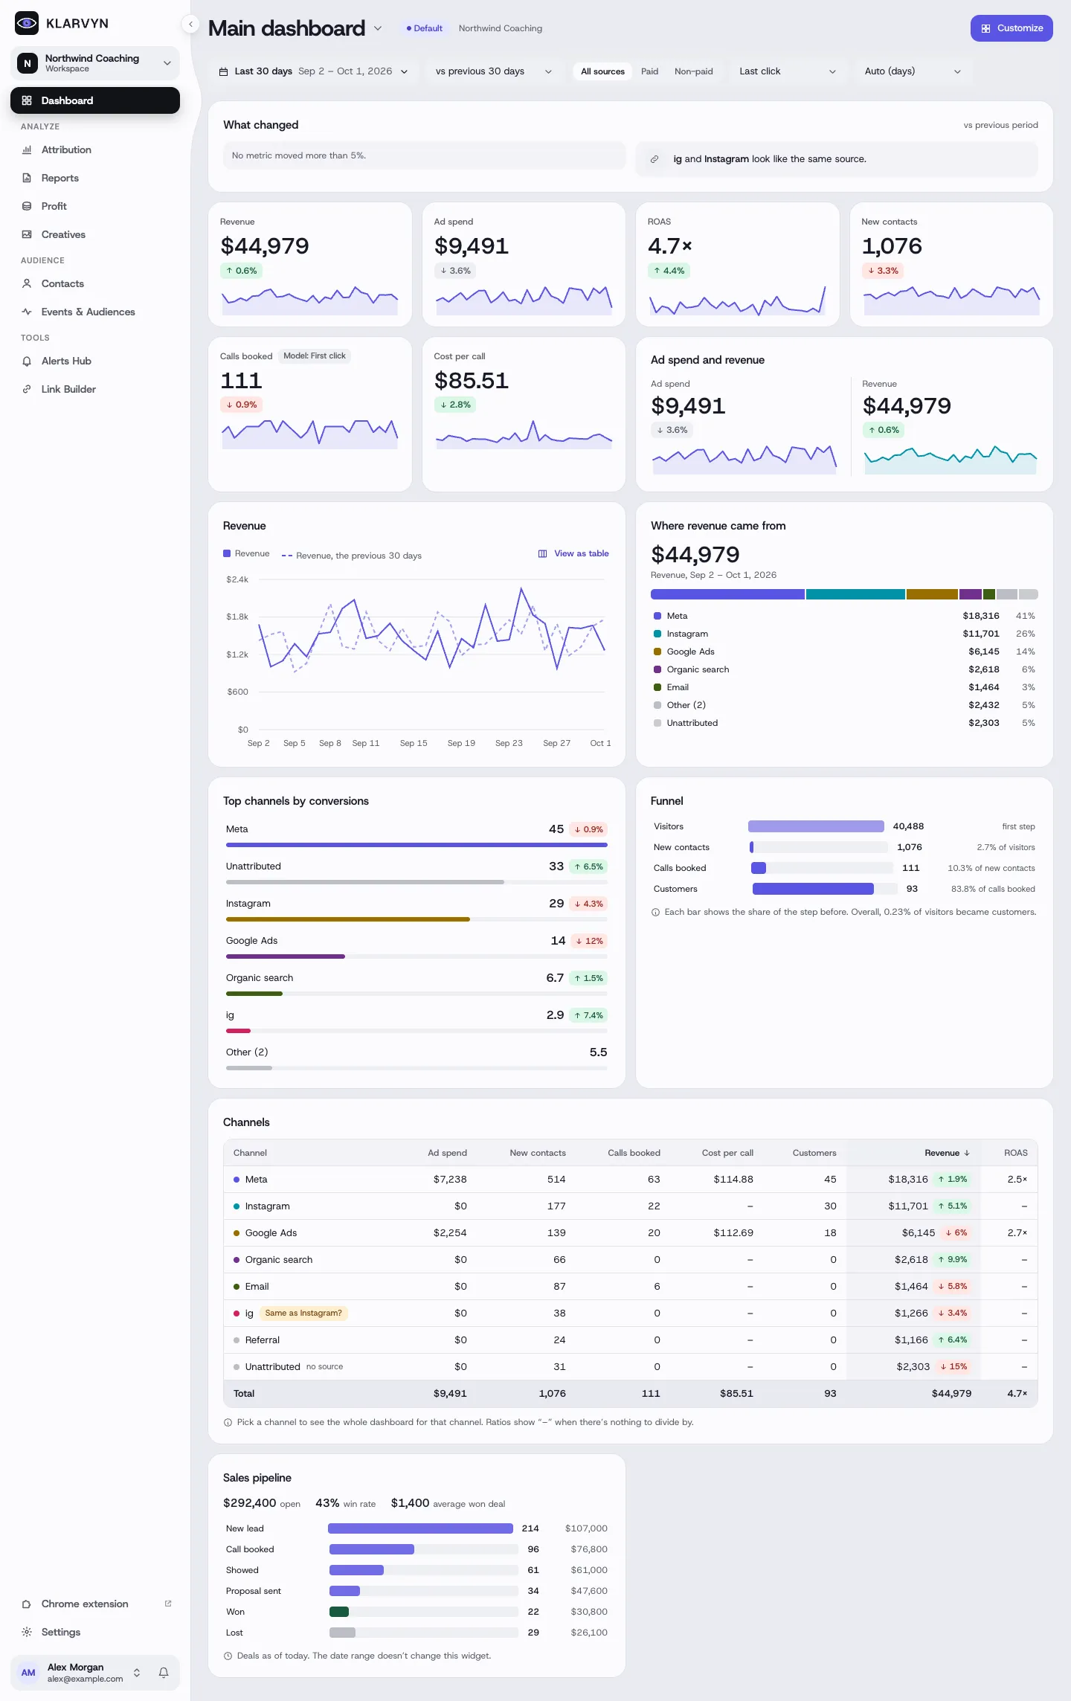Click the Profit coins icon
Image resolution: width=1071 pixels, height=1701 pixels.
27,206
